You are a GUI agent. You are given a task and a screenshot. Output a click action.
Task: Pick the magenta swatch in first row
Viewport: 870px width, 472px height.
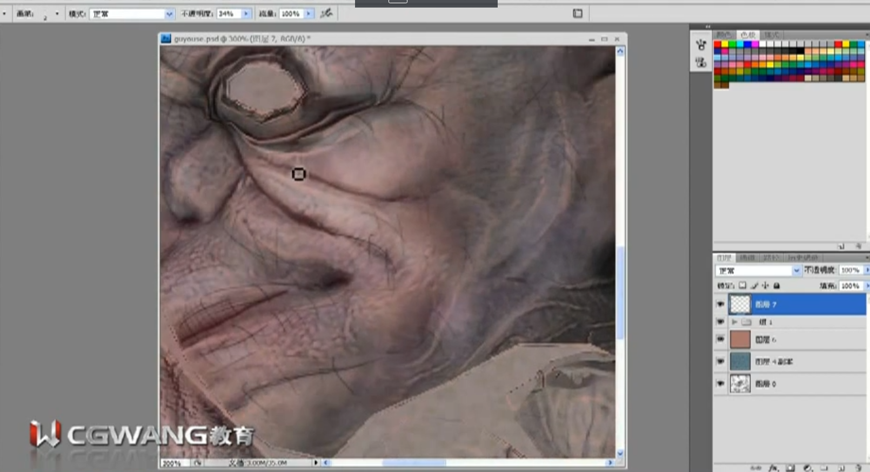(x=755, y=44)
